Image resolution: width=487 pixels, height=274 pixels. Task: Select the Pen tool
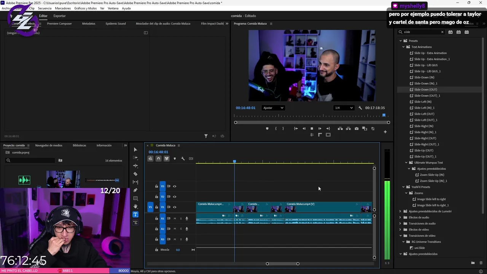point(135,190)
